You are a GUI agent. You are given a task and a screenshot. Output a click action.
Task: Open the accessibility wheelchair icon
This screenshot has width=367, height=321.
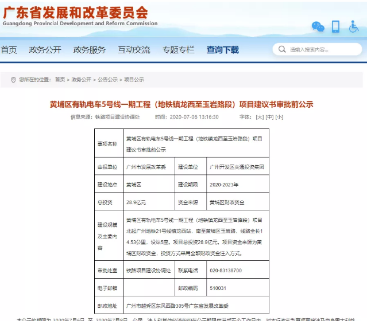(x=353, y=26)
